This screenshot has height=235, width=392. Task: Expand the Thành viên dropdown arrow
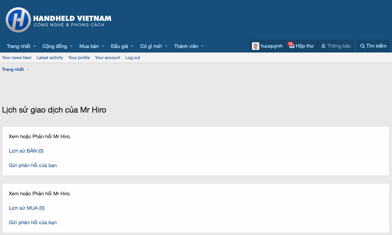tap(202, 46)
